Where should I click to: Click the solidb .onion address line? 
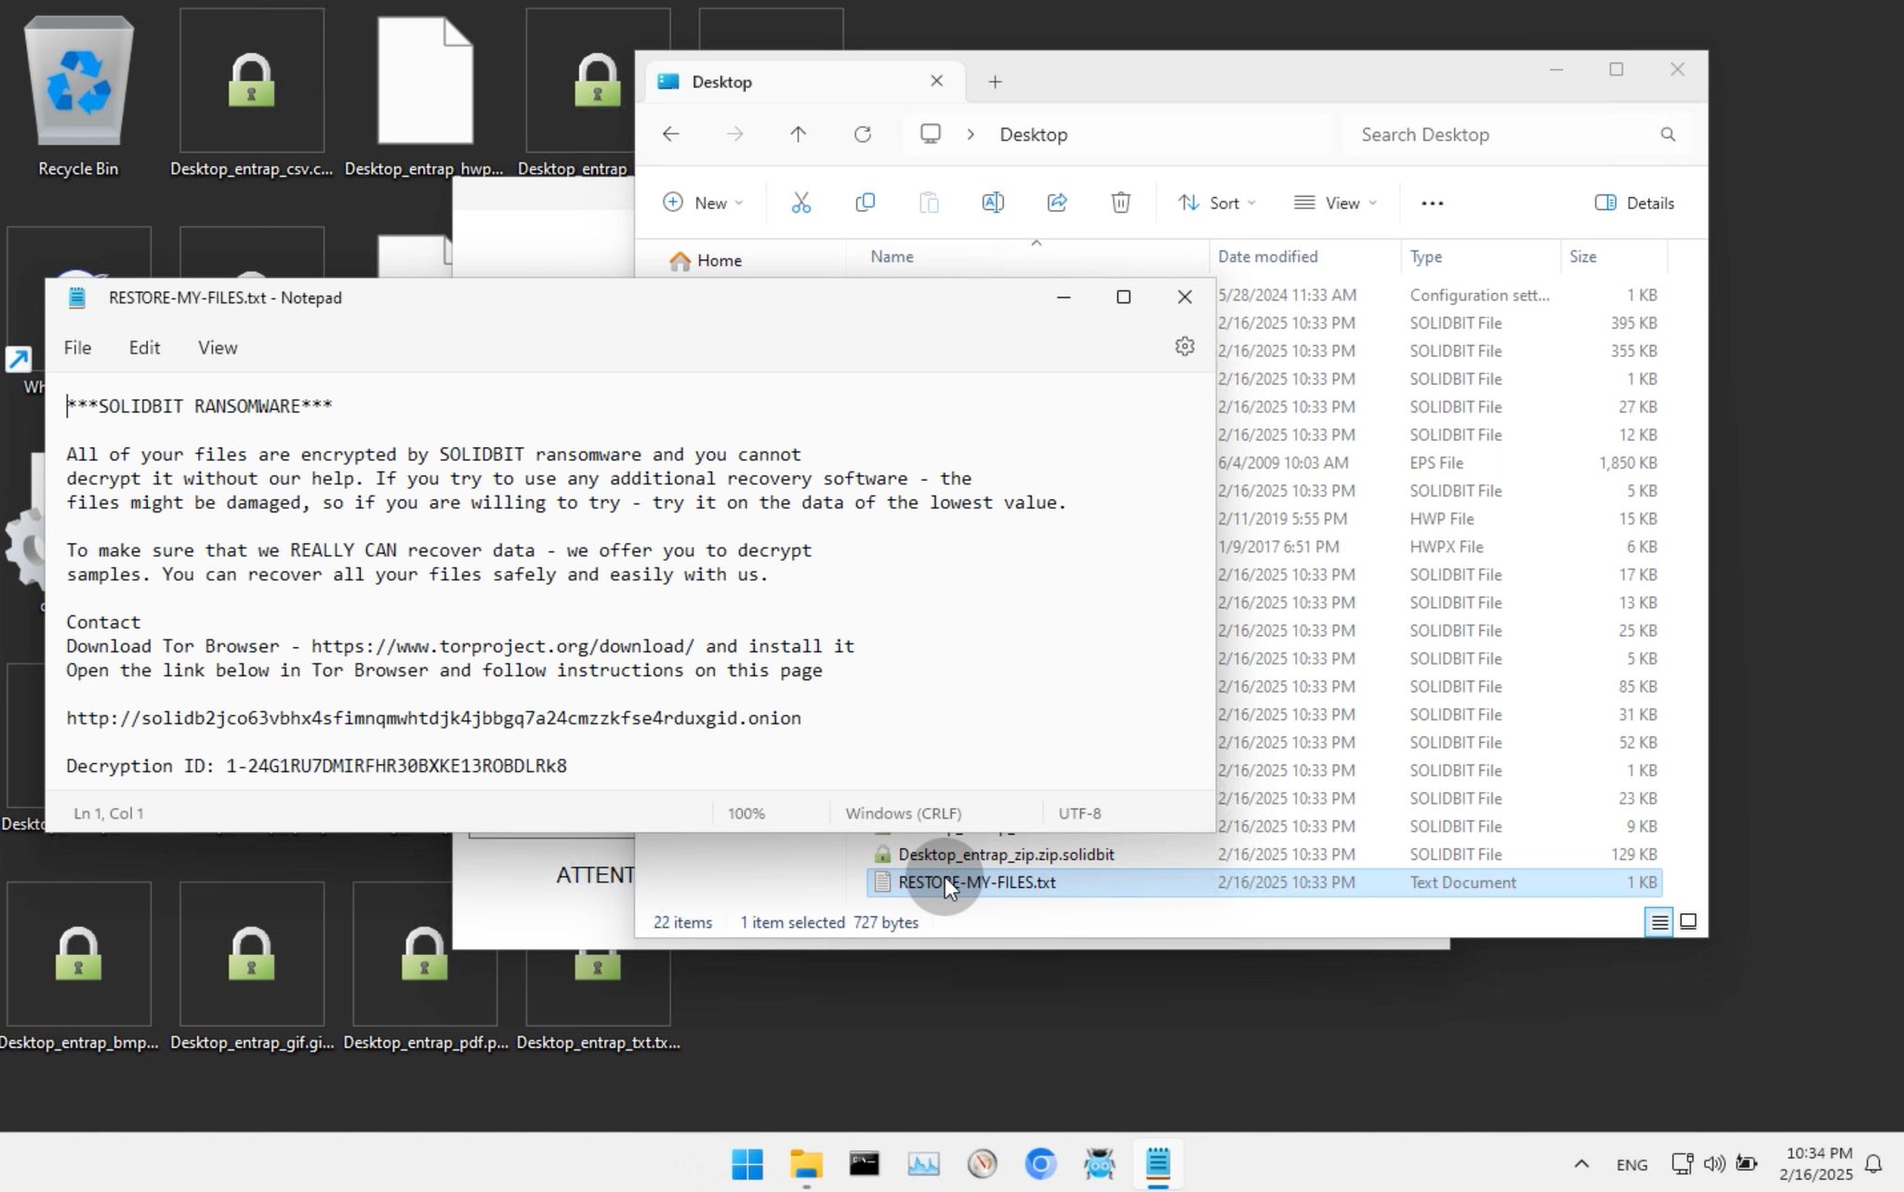(x=433, y=718)
